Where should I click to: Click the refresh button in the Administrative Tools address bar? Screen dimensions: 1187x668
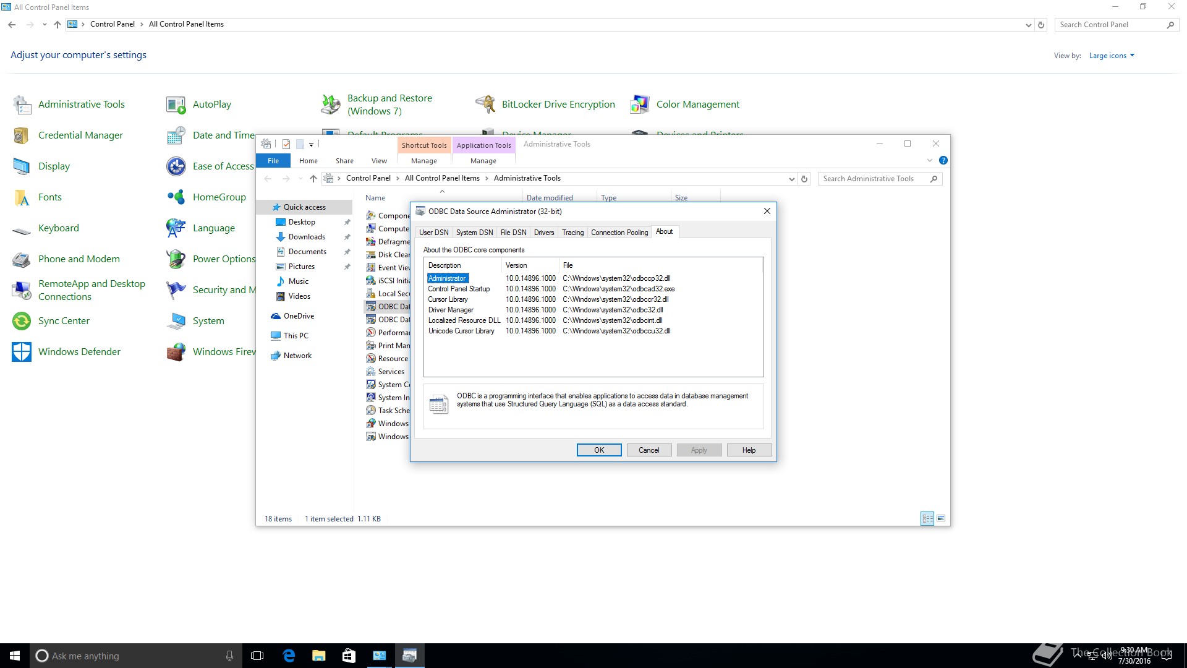coord(804,179)
